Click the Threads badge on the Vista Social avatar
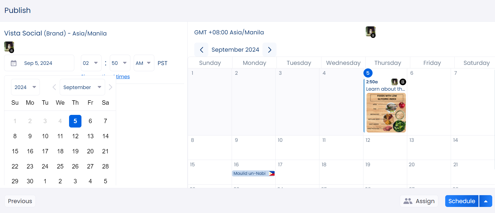The height and width of the screenshot is (213, 495). (x=12, y=51)
